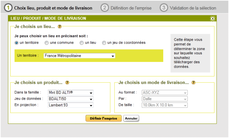Click the 'Je choisis un produit...' heading
The height and width of the screenshot is (138, 229).
[39, 83]
